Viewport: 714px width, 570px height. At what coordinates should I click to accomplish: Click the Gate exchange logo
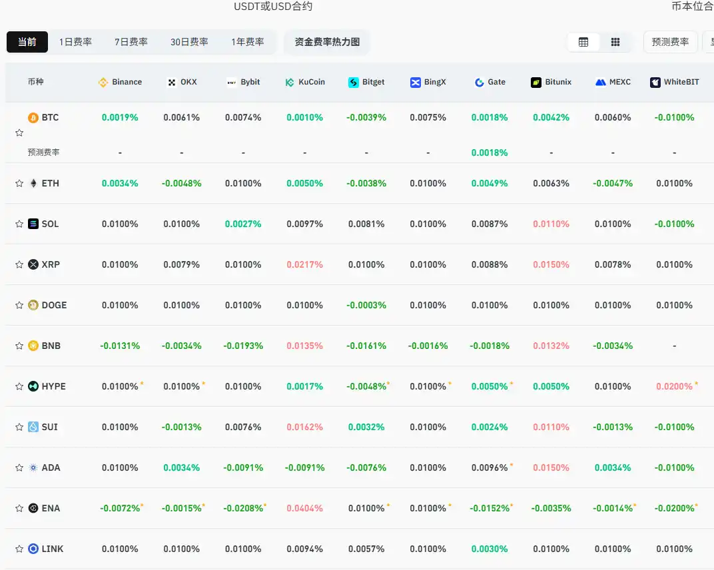479,83
